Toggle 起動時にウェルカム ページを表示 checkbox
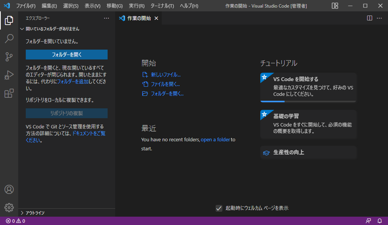This screenshot has height=225, width=388. tap(219, 208)
